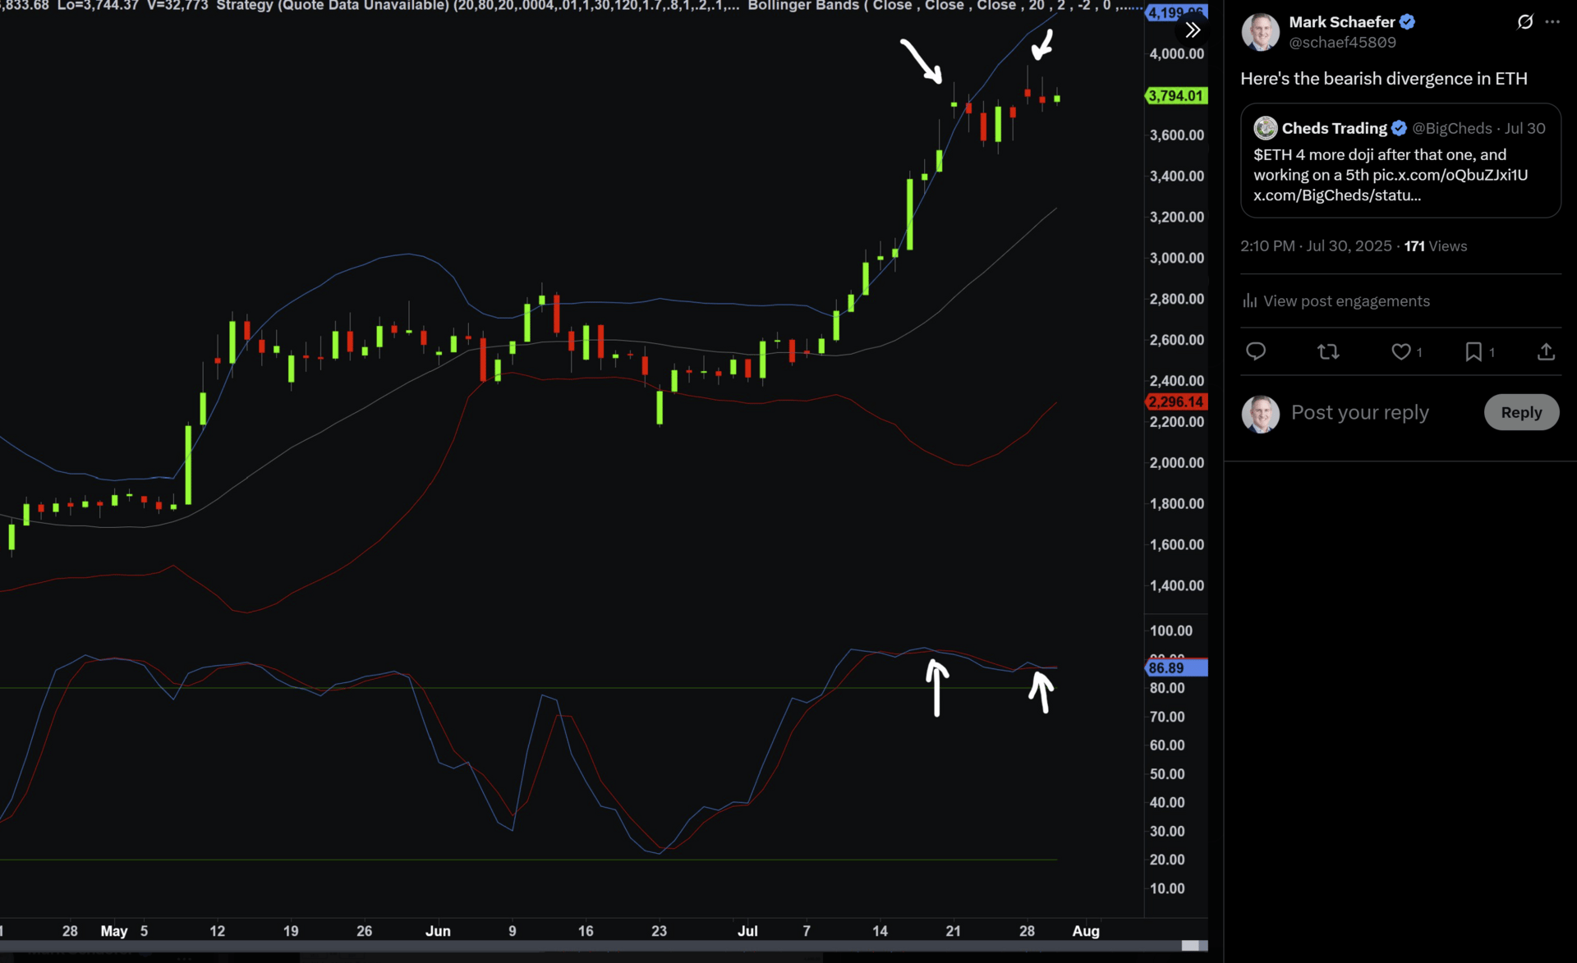Click the Grok icon beside the author name
1577x963 pixels.
pyautogui.click(x=1524, y=22)
